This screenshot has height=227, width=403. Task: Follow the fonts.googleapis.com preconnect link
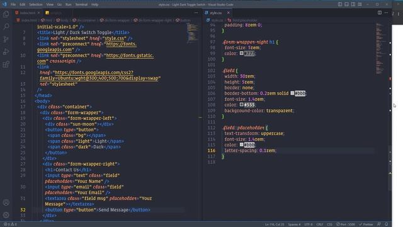[121, 44]
